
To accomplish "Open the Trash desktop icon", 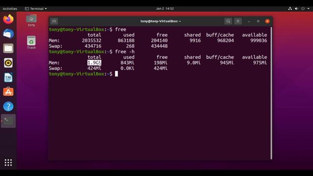I will tap(31, 43).
